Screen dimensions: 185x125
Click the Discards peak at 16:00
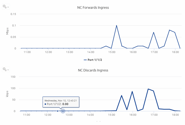(x=132, y=92)
